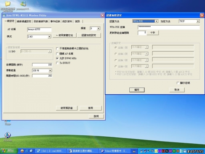This screenshot has width=205, height=154.
Task: Click the third quick launch icon
Action: coord(31,151)
